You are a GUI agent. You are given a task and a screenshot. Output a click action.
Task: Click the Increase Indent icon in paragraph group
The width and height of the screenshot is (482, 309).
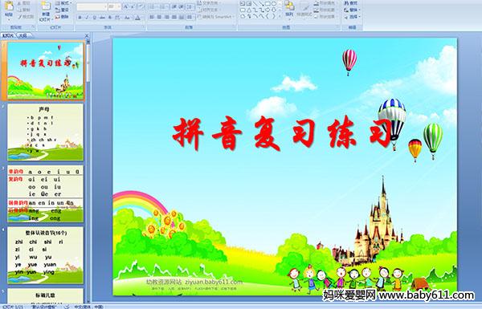(x=182, y=6)
